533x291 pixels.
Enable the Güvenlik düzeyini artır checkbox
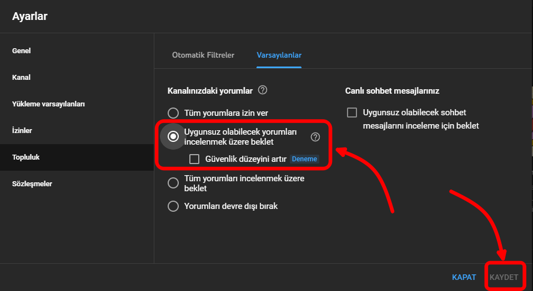click(194, 159)
